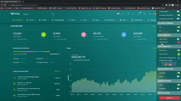Pick the Dark Custom Background color swatch
The height and width of the screenshot is (101, 181).
(x=179, y=58)
